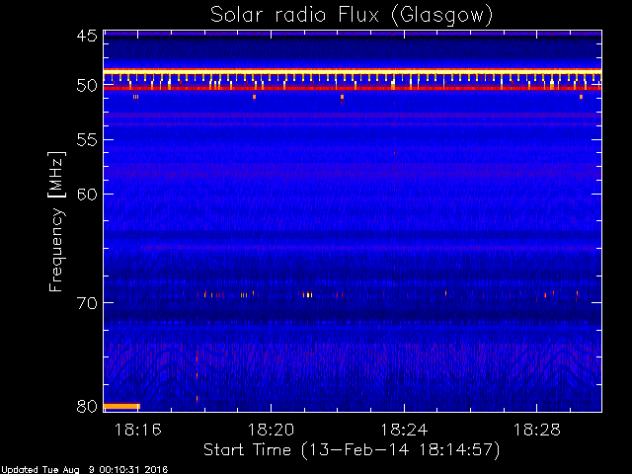Click the '55' frequency tick label
This screenshot has height=474, width=632.
pos(87,140)
